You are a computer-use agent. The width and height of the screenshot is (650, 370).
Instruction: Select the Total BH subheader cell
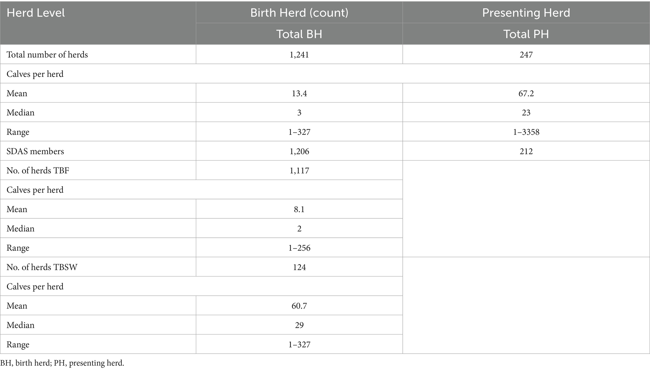(x=299, y=34)
